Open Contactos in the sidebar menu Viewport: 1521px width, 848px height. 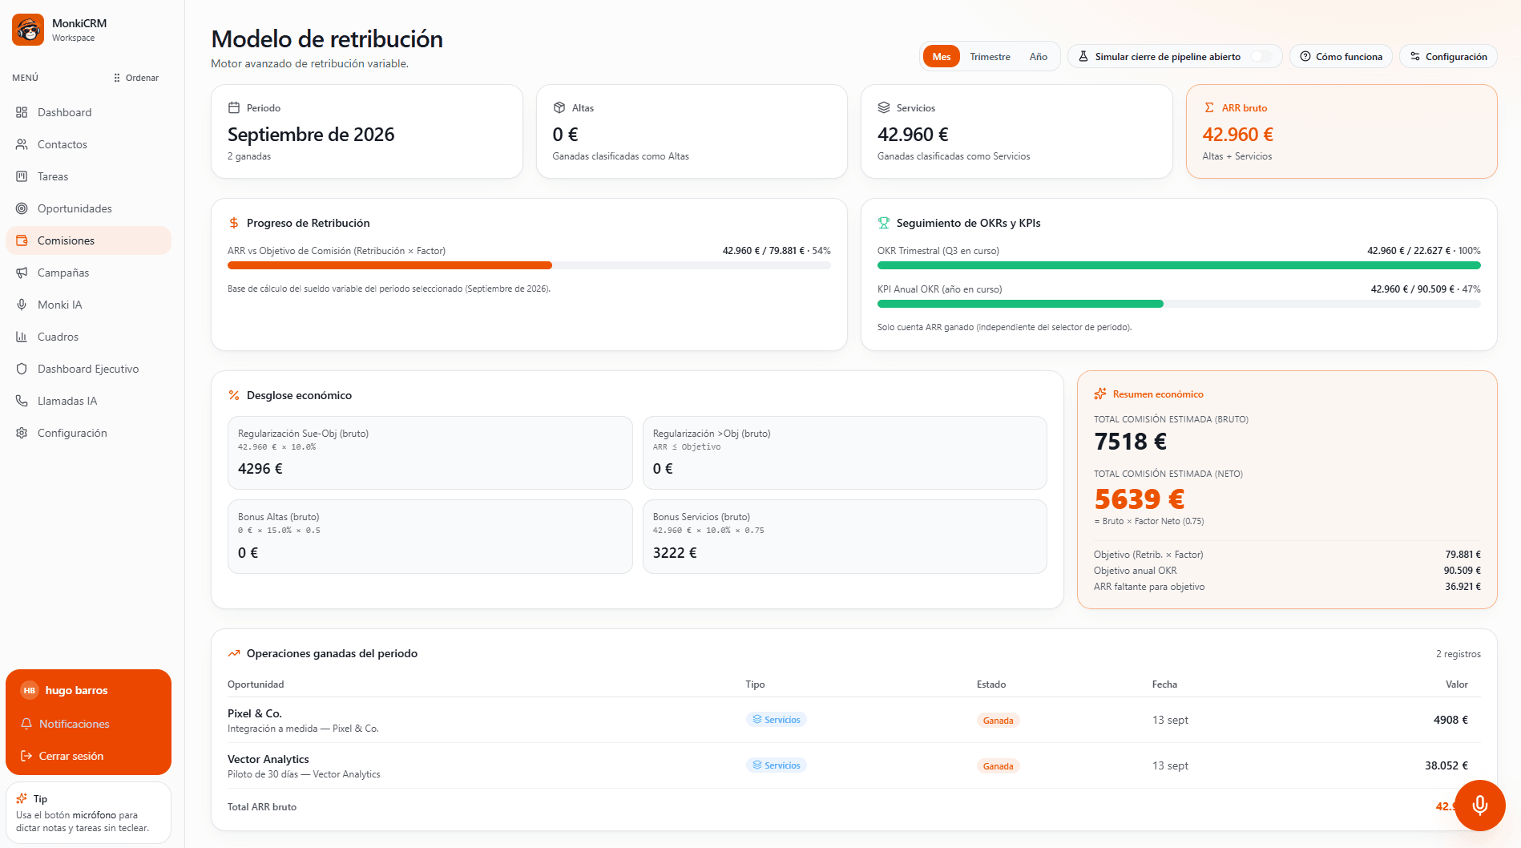pyautogui.click(x=88, y=144)
